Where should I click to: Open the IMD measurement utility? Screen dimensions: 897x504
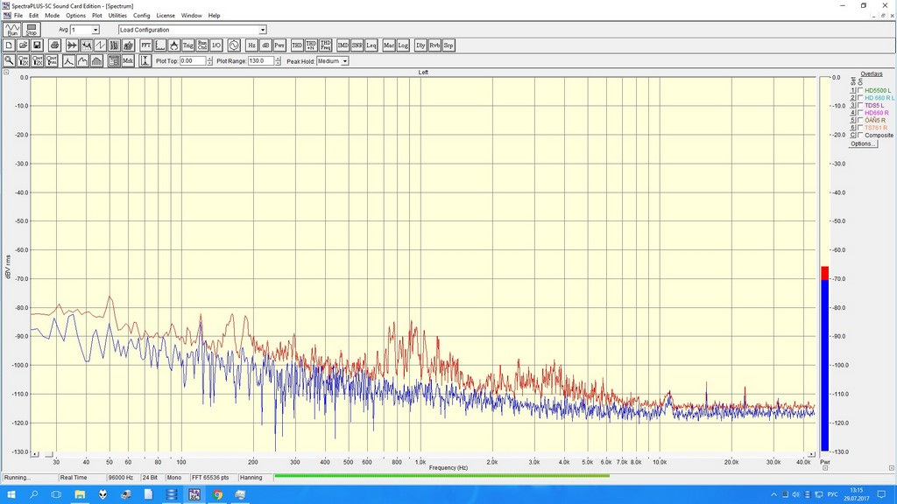(343, 45)
